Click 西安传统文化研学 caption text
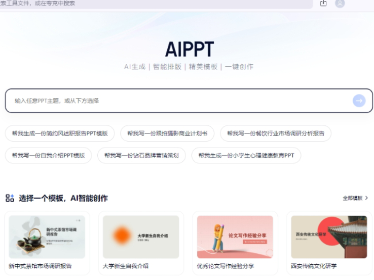374x280 pixels. 314,266
